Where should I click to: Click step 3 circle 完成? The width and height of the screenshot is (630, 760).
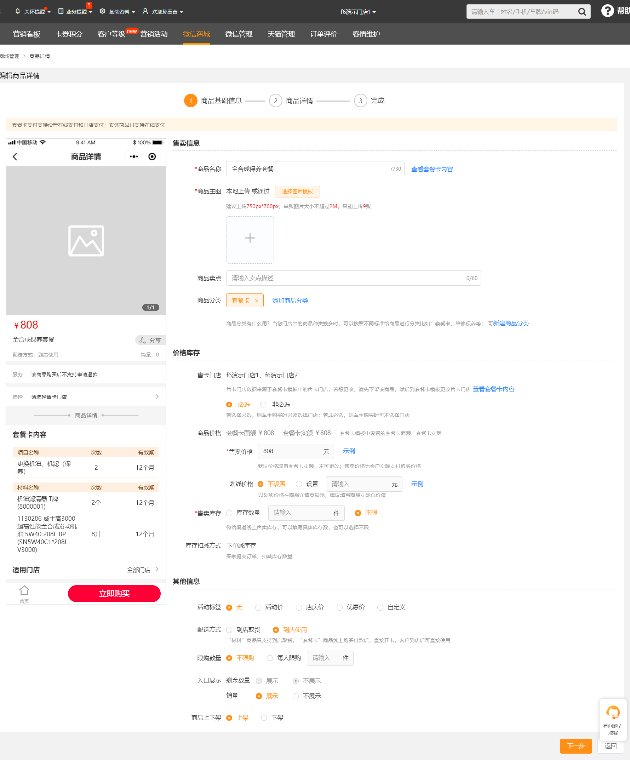click(360, 101)
